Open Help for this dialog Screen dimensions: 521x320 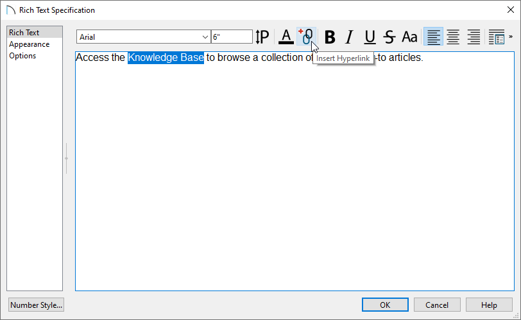pyautogui.click(x=489, y=305)
